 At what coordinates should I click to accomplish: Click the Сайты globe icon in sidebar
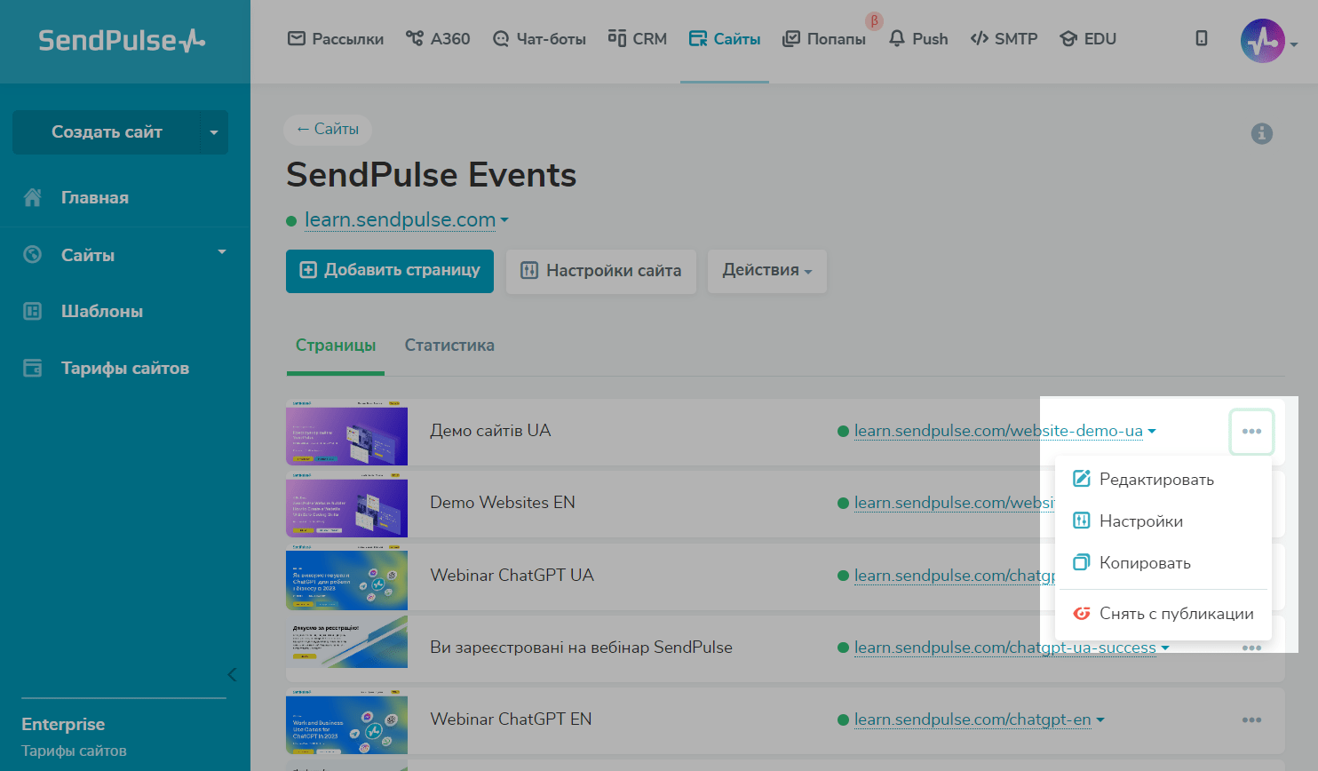(x=33, y=255)
